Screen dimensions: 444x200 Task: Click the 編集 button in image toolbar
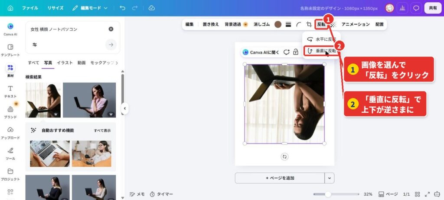point(189,25)
